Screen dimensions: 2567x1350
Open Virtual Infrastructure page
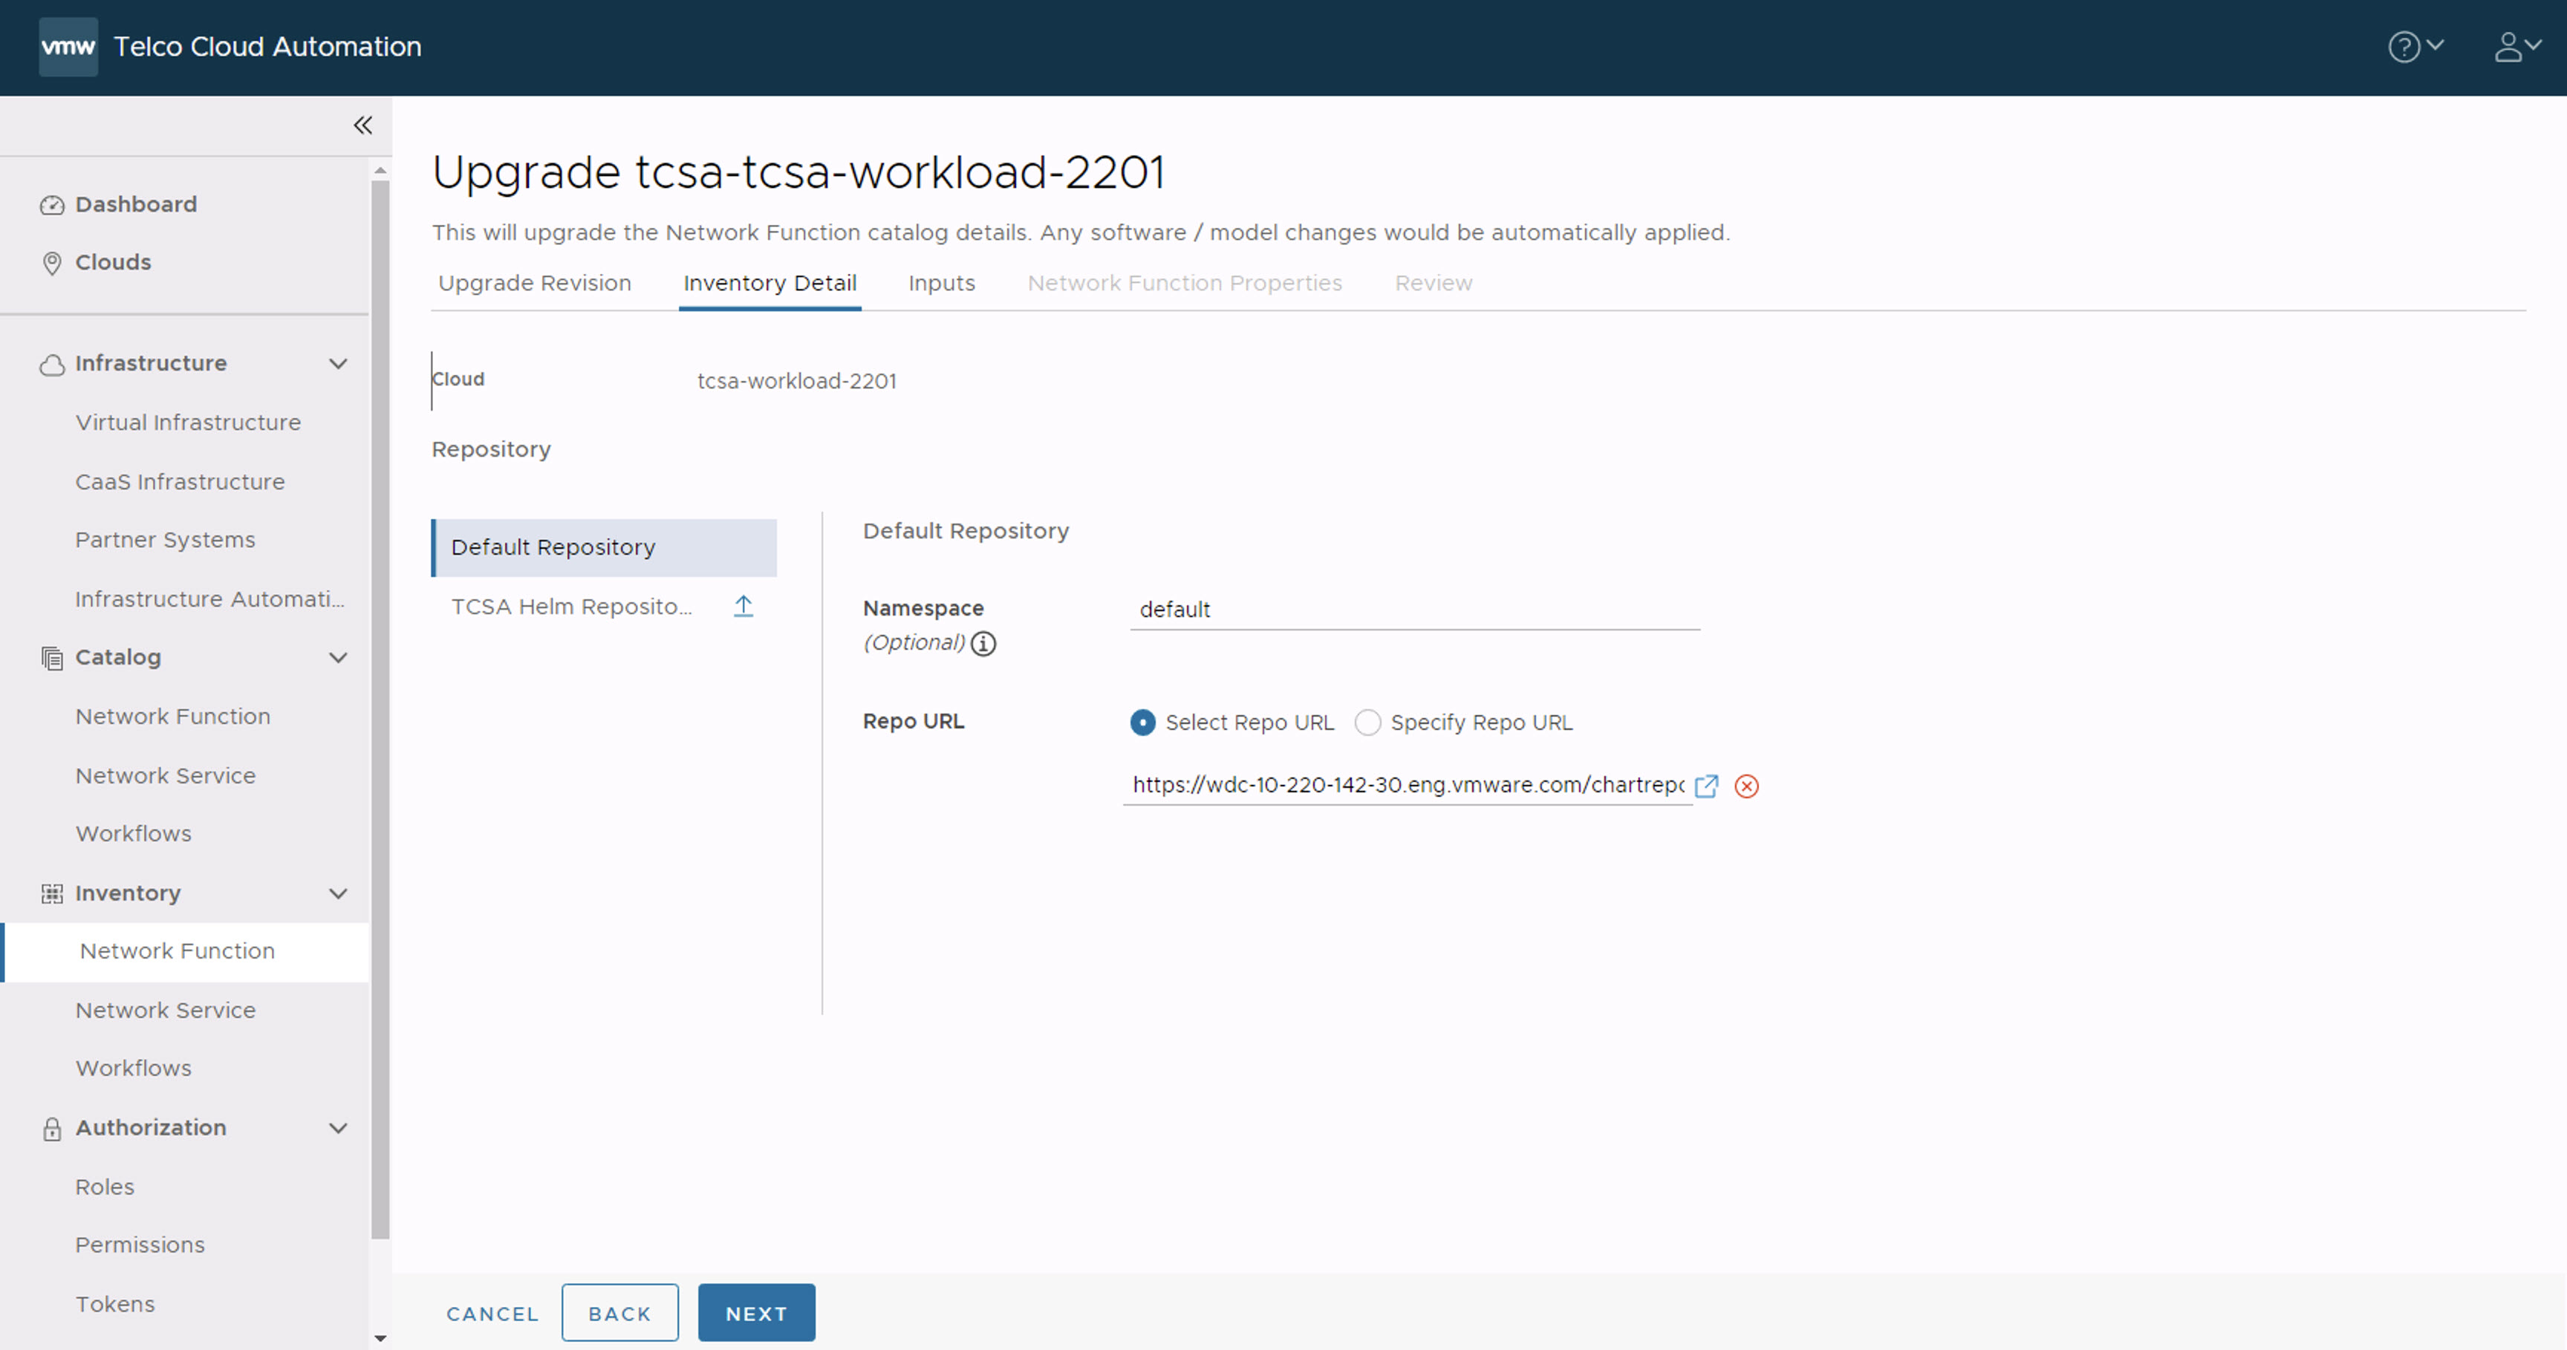click(187, 423)
